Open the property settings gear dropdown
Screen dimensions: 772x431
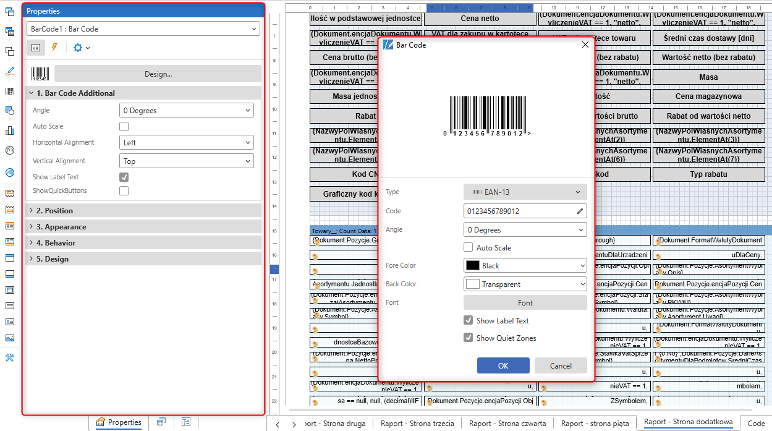click(x=82, y=48)
